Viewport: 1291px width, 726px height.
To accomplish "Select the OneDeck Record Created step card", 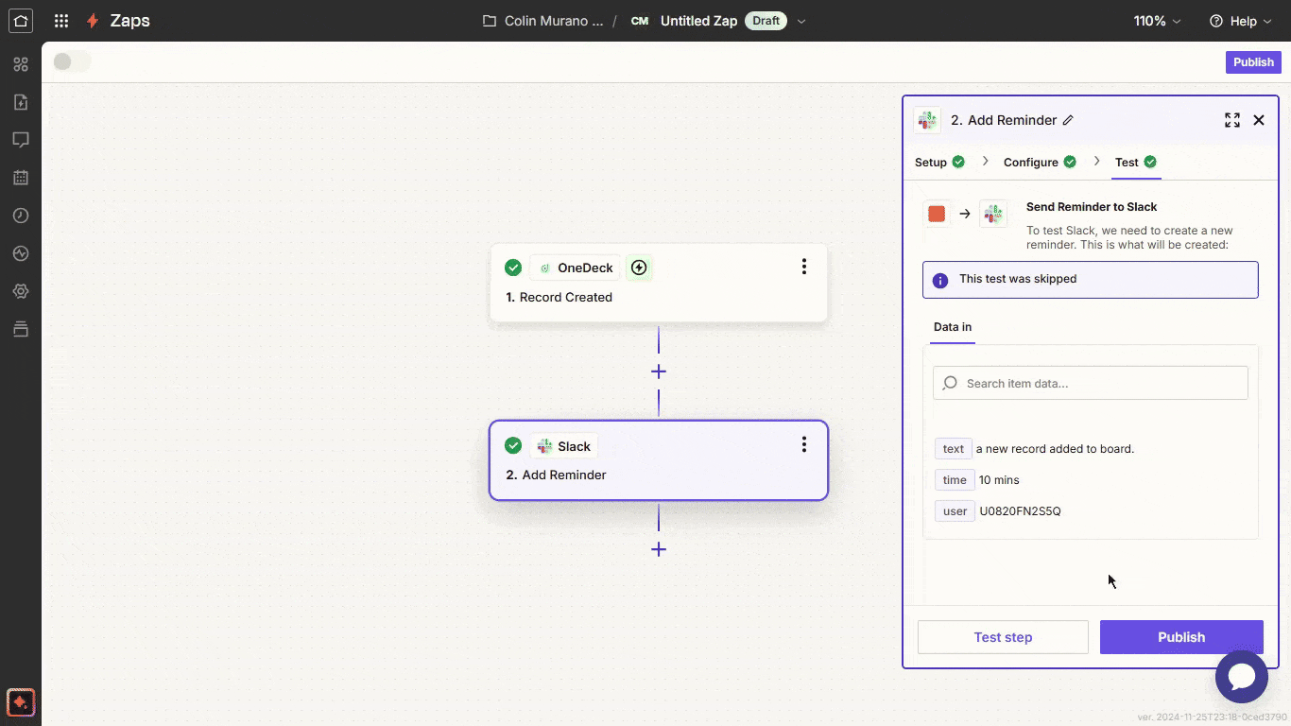I will pyautogui.click(x=659, y=283).
